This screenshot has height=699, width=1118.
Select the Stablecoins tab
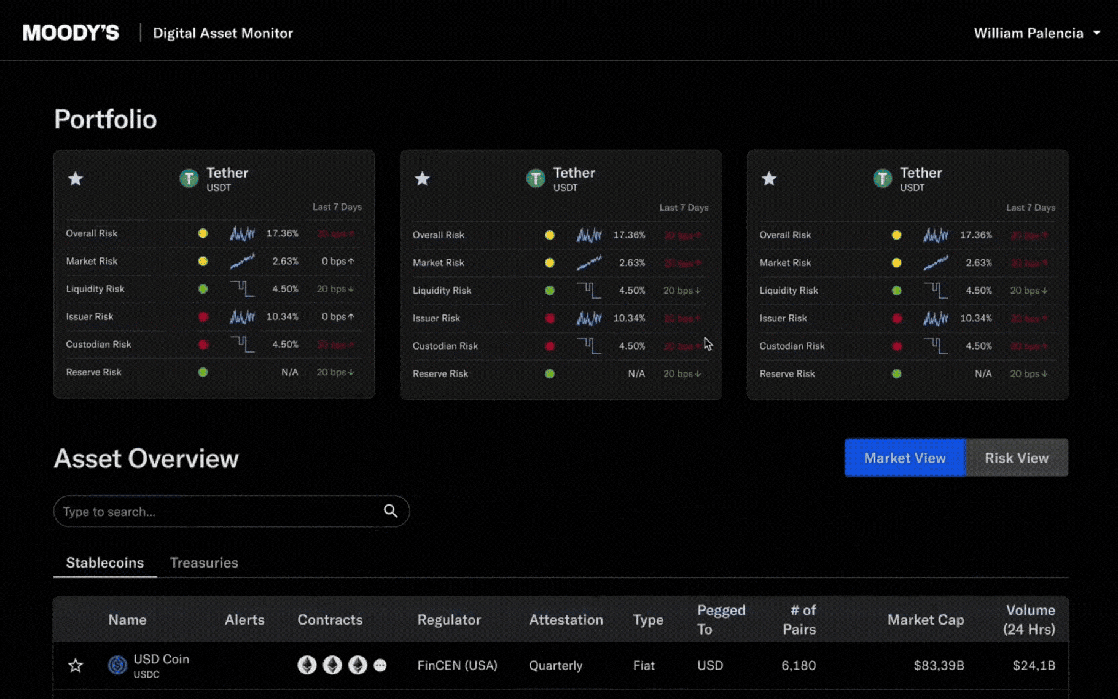point(104,562)
